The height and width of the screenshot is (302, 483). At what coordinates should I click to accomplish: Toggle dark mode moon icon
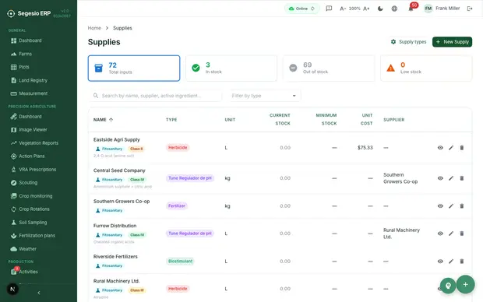(x=380, y=9)
